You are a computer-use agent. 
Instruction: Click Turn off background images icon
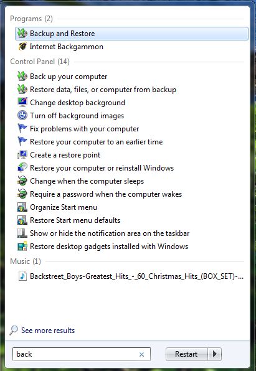point(22,116)
